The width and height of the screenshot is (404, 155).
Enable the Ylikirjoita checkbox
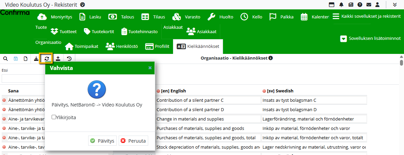point(54,117)
